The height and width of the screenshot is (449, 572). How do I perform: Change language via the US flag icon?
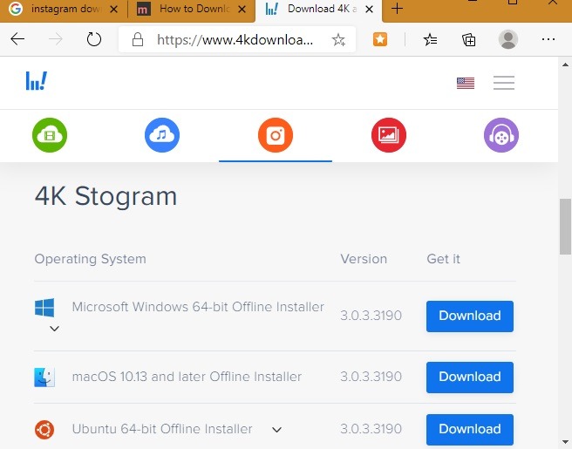pyautogui.click(x=466, y=83)
